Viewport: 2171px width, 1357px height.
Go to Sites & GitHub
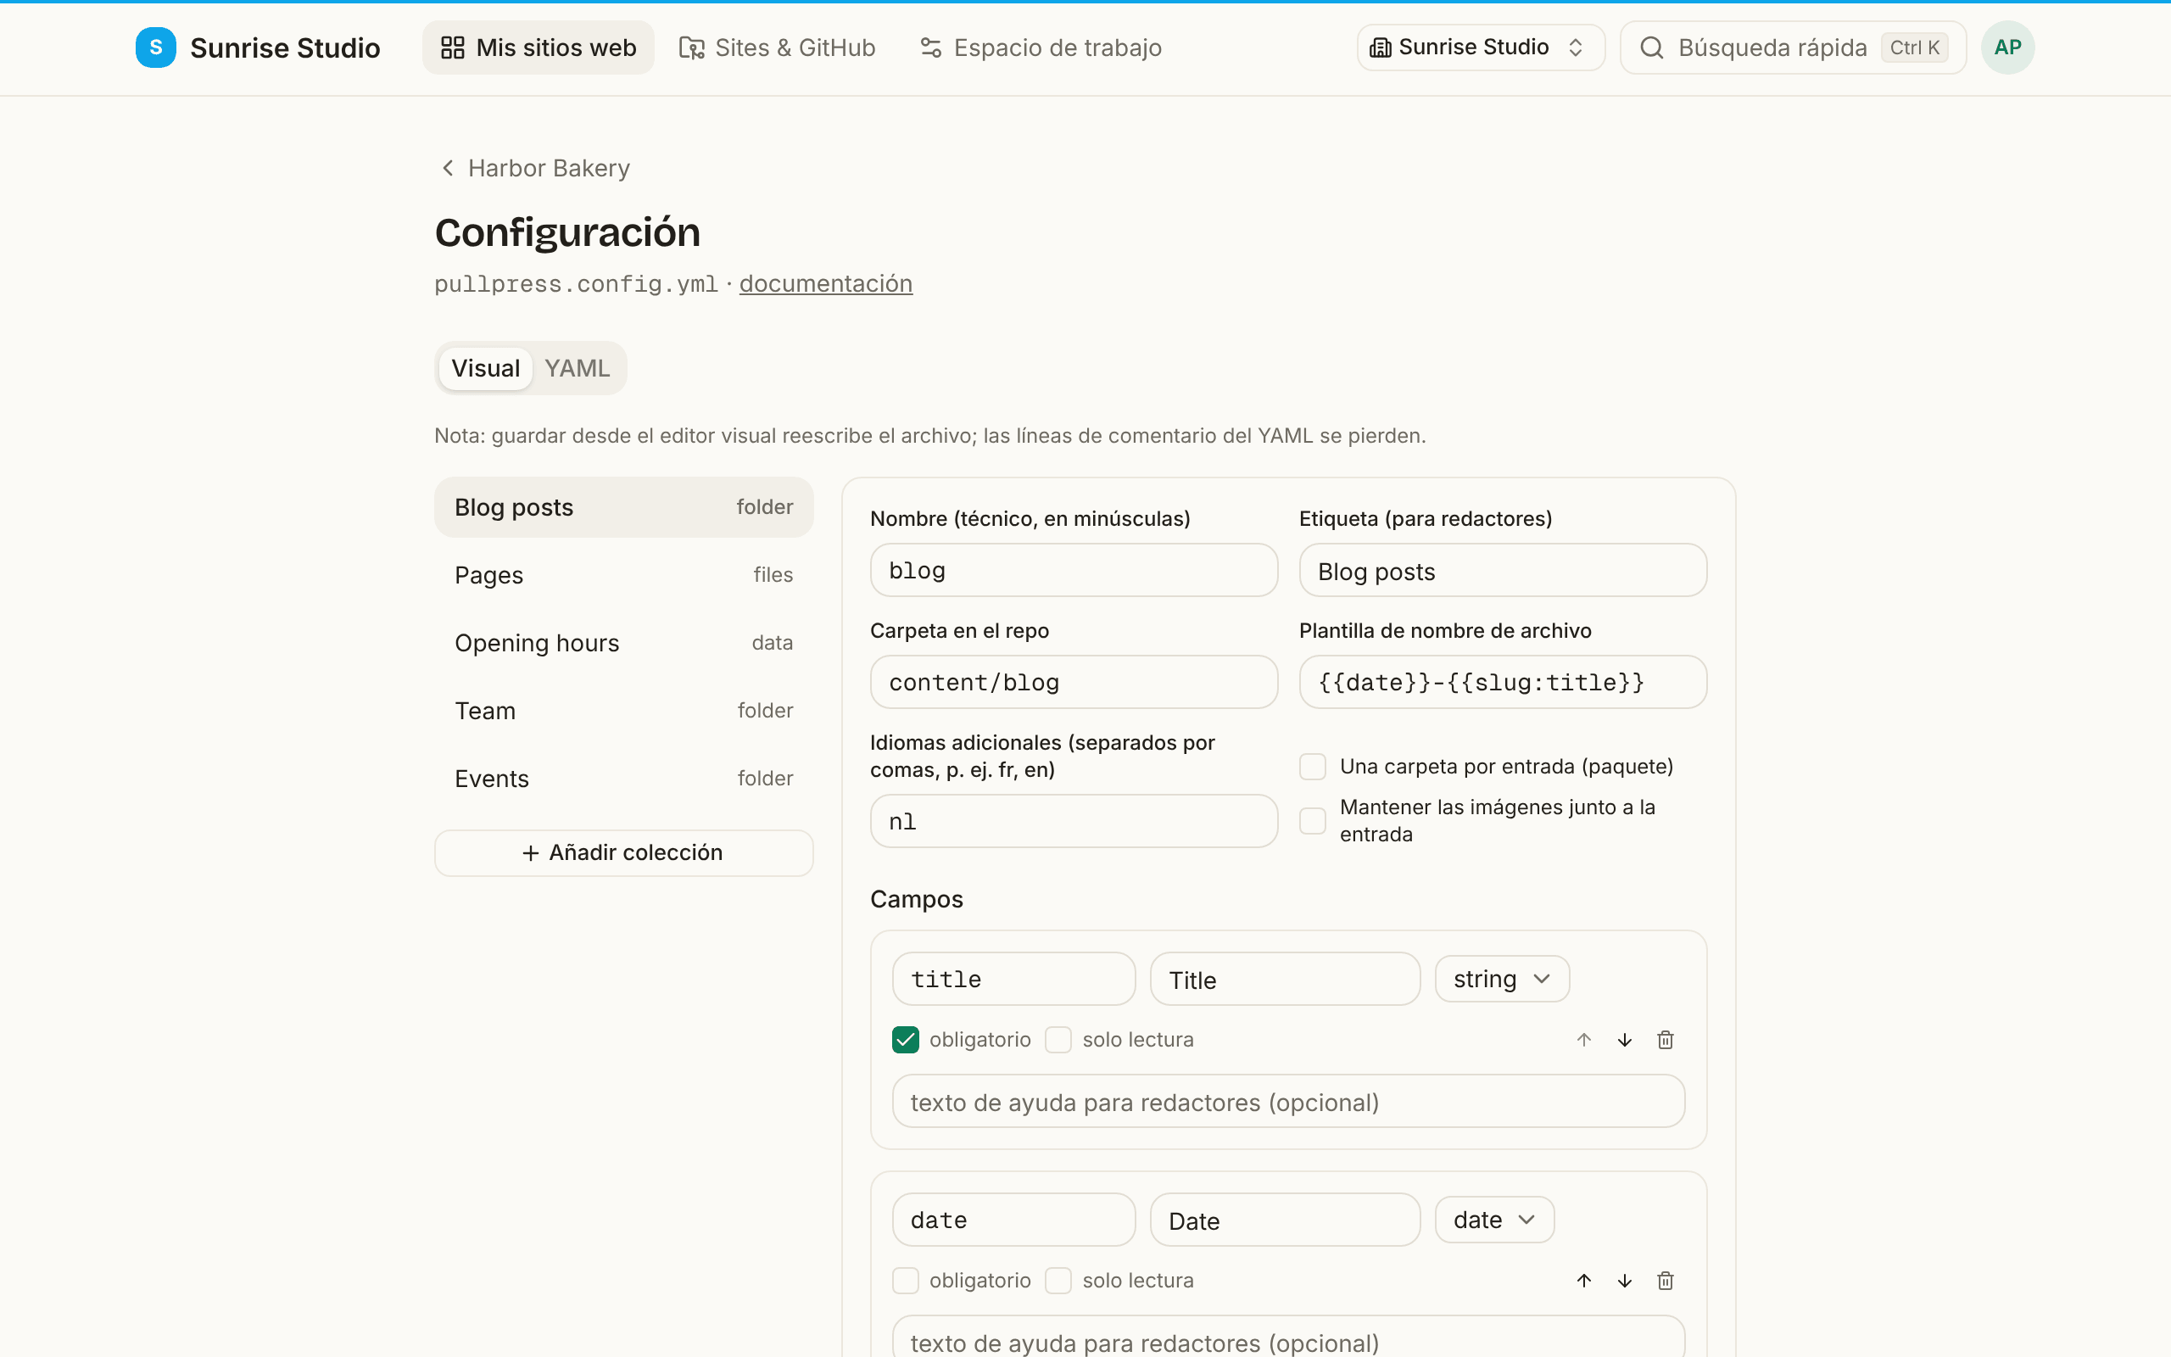pyautogui.click(x=777, y=47)
